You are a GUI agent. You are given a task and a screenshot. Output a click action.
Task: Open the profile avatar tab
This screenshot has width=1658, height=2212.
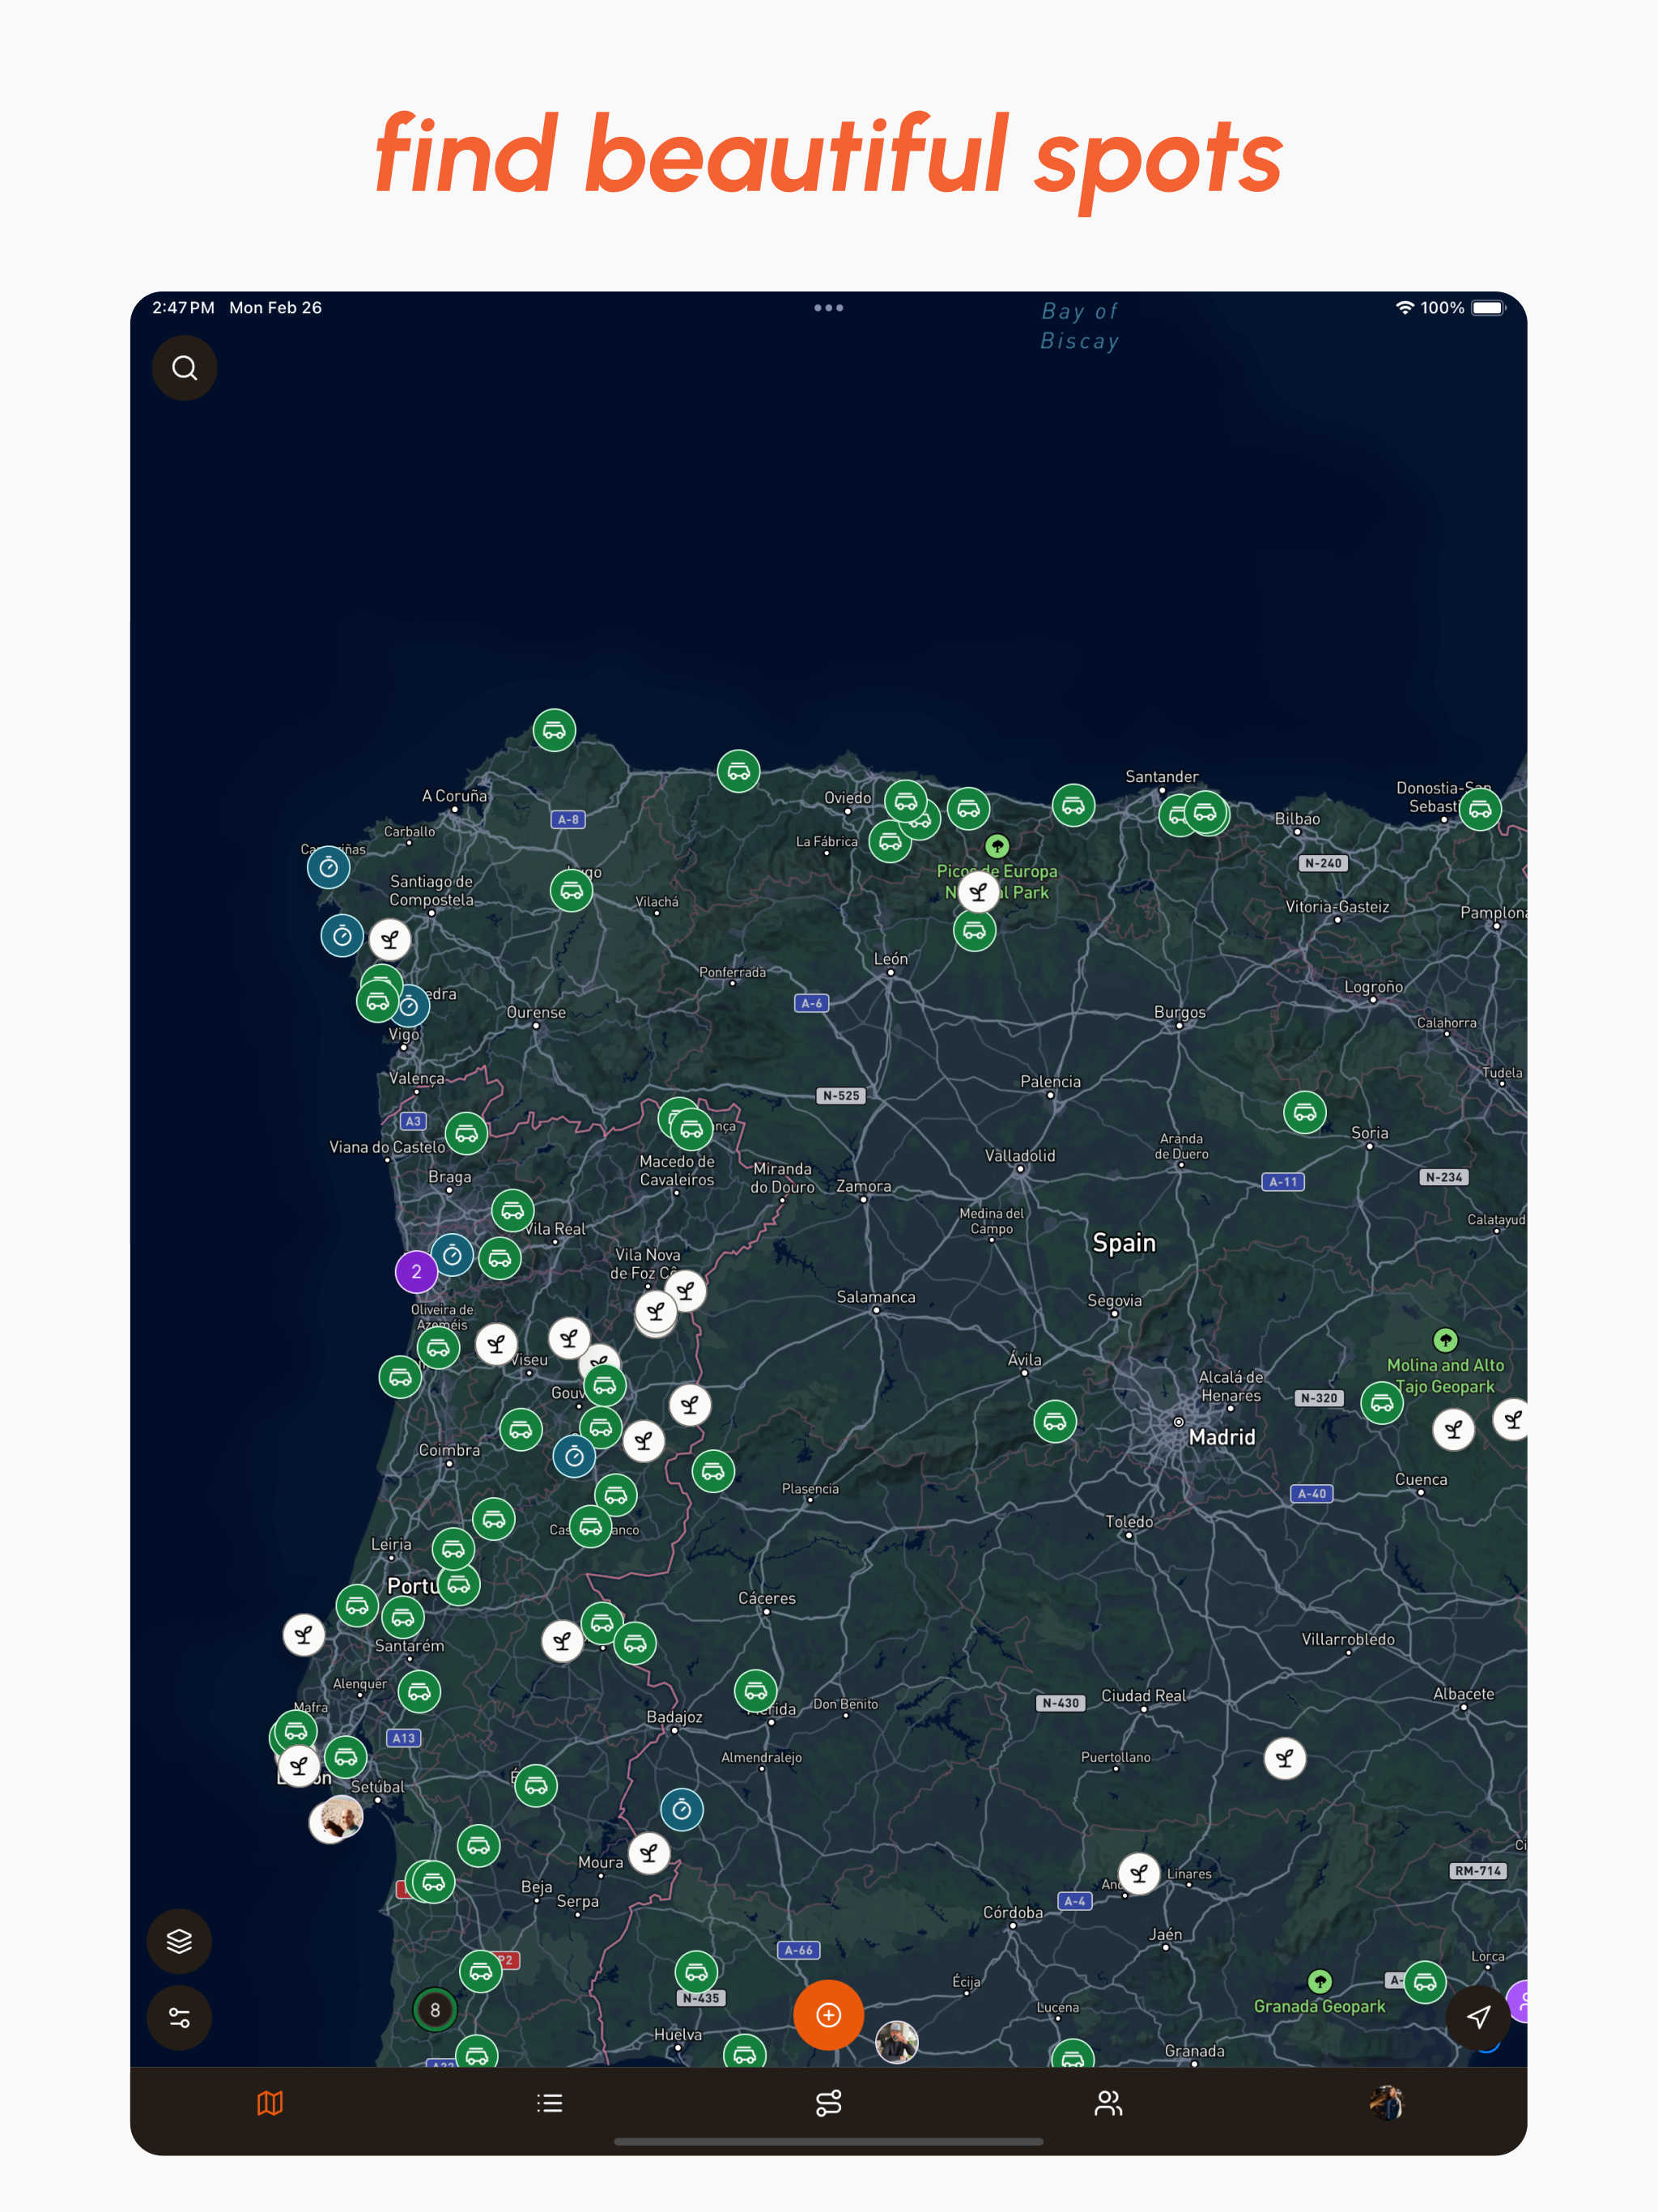[1387, 2103]
